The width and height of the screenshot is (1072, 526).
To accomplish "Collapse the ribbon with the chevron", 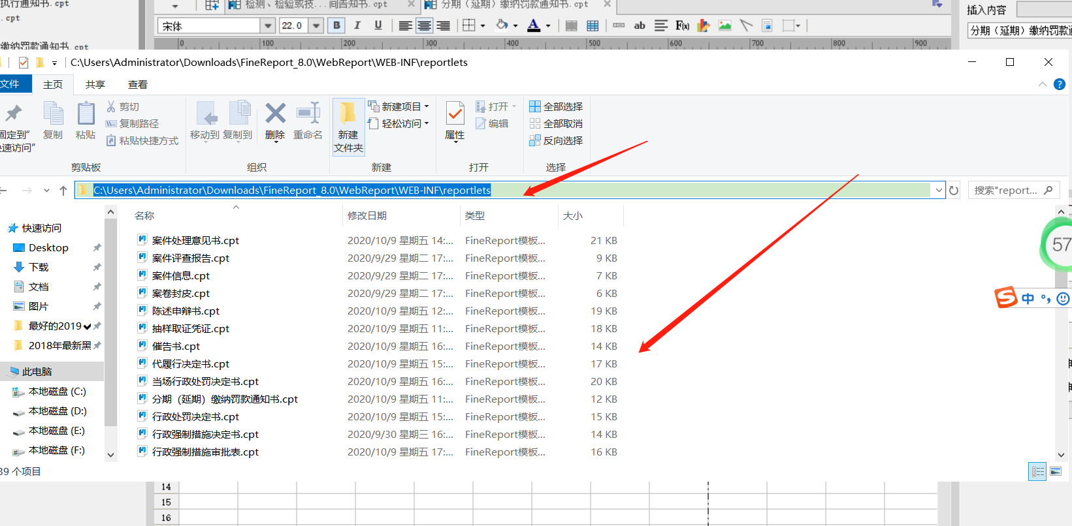I will [1043, 84].
